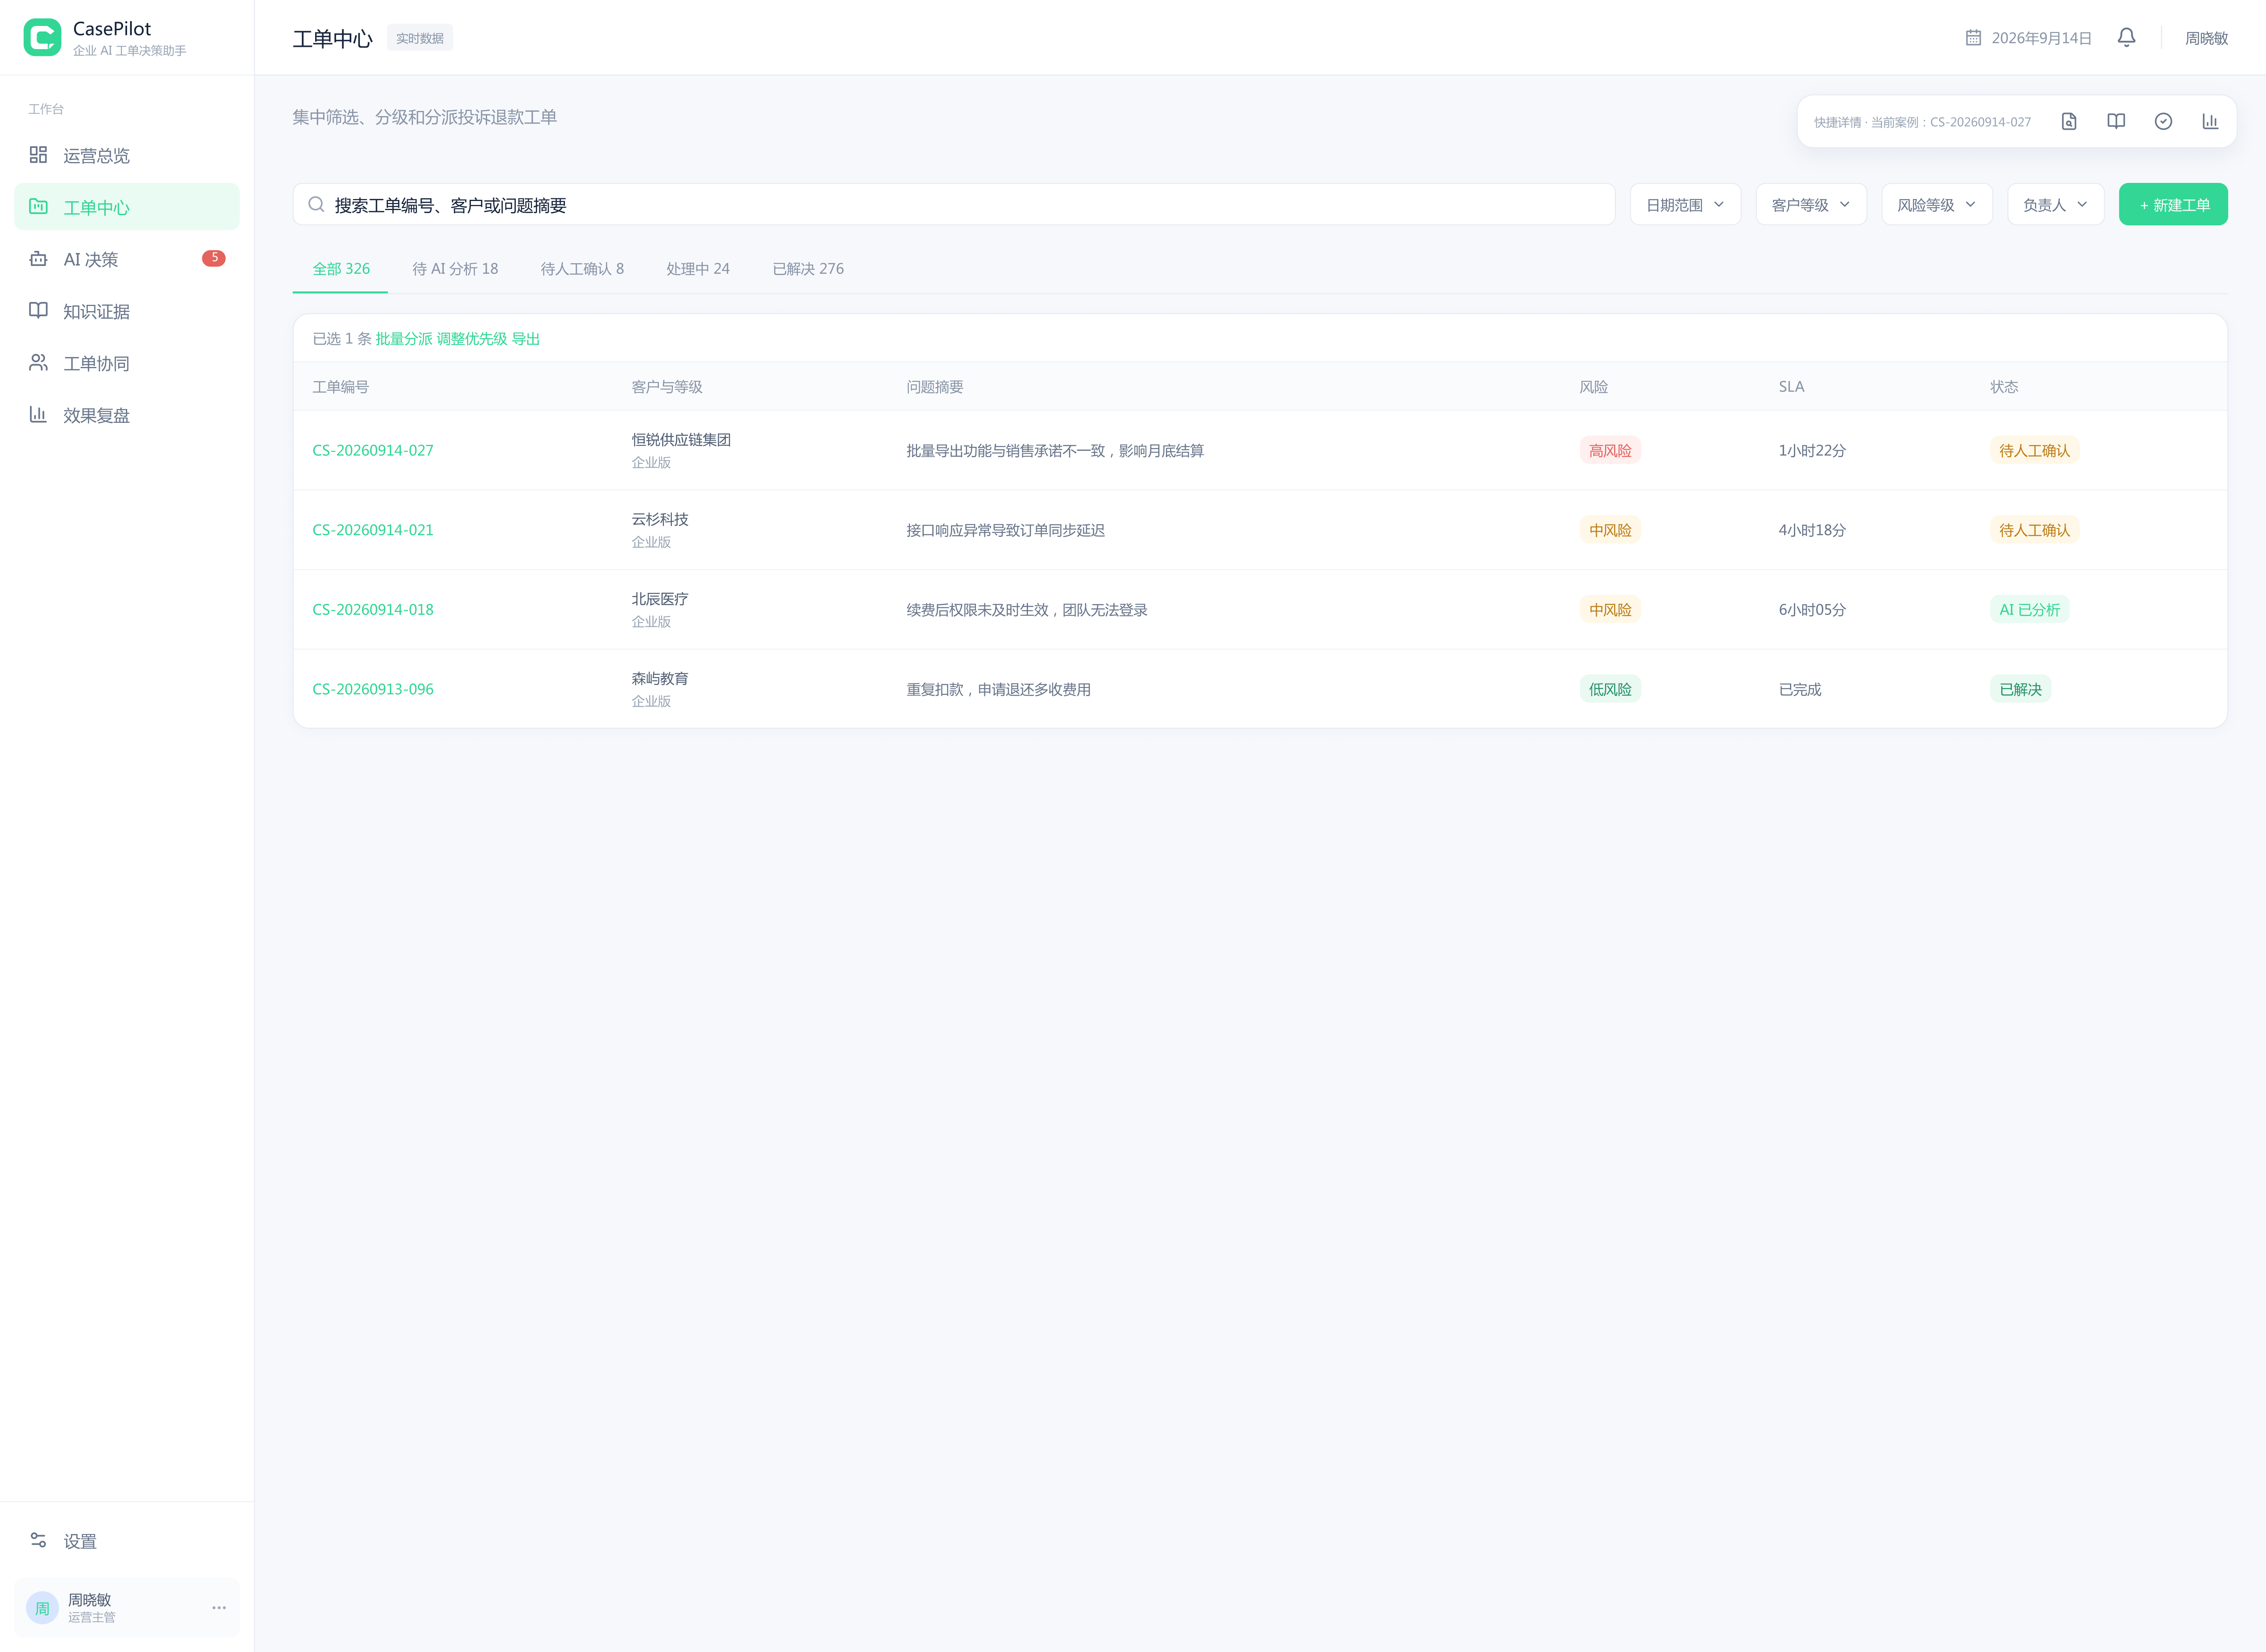Click customer name 北辰医疗
Screen dimensions: 2266x1652
[x=660, y=599]
